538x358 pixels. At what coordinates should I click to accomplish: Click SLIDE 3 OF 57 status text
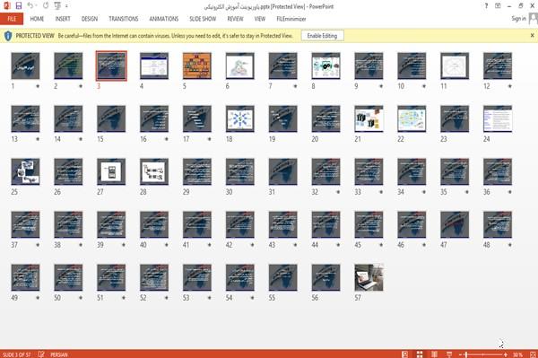click(16, 354)
